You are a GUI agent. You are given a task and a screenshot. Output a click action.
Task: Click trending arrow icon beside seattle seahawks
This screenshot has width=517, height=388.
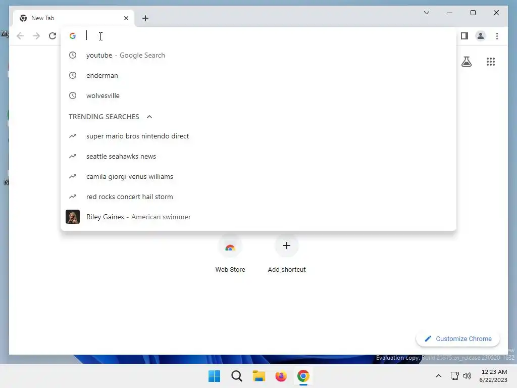[73, 157]
